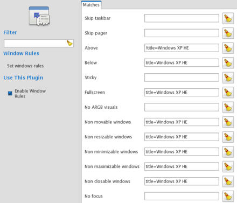Focus the Non maximizable windows text field

tap(182, 166)
